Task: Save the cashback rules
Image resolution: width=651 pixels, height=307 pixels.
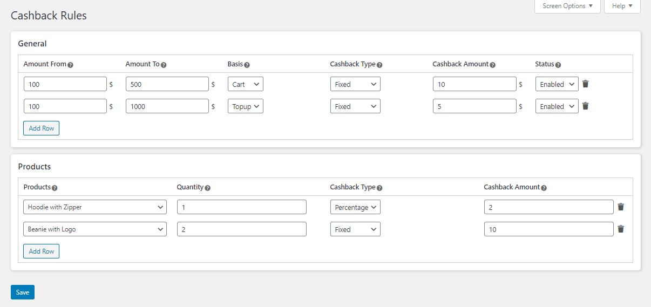Action: [x=23, y=292]
